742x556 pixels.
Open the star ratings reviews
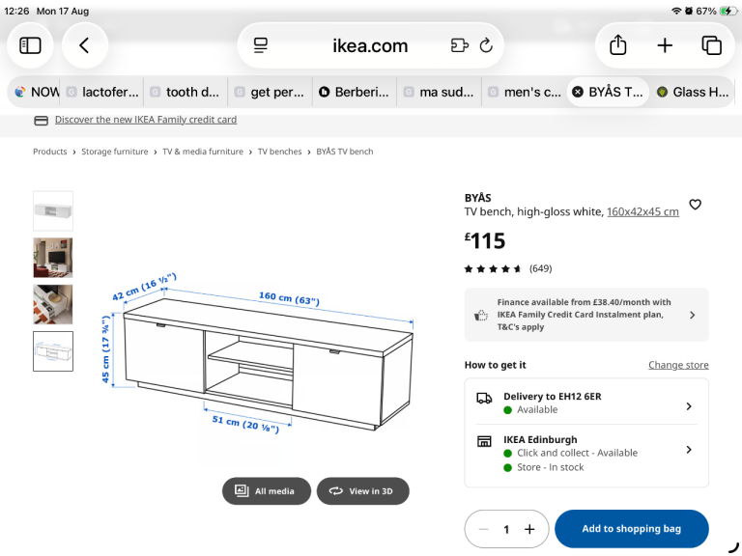coord(493,269)
